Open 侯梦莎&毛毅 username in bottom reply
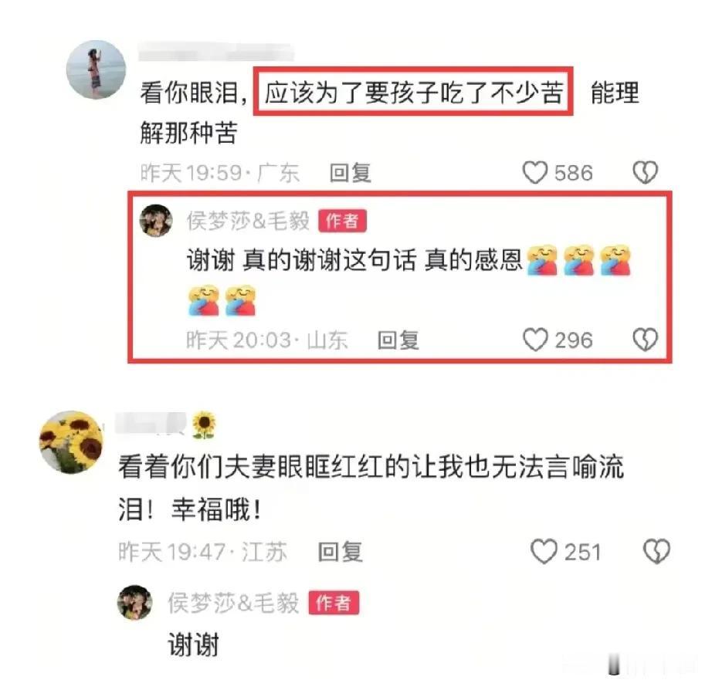712x690 pixels. [x=233, y=603]
